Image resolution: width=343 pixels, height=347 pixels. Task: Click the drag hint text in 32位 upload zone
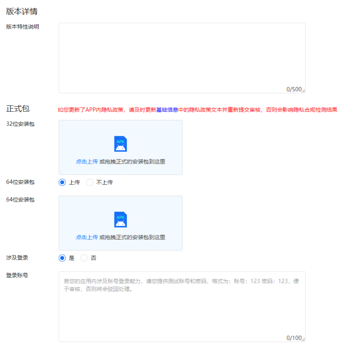[x=132, y=162]
